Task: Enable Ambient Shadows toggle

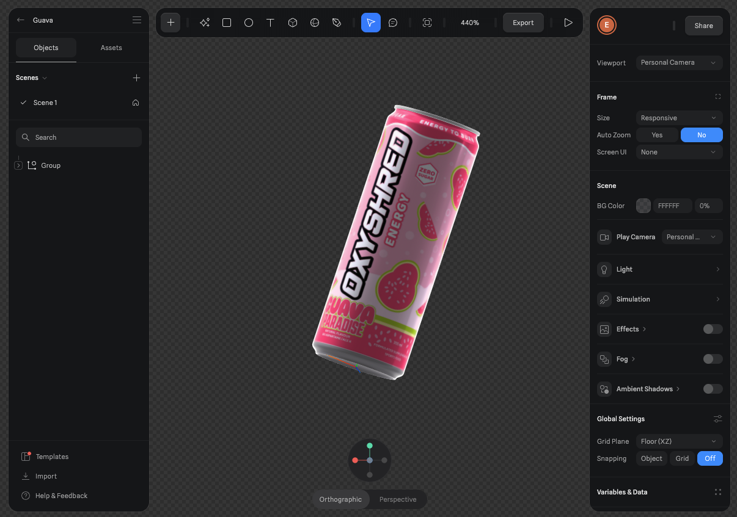Action: coord(712,389)
